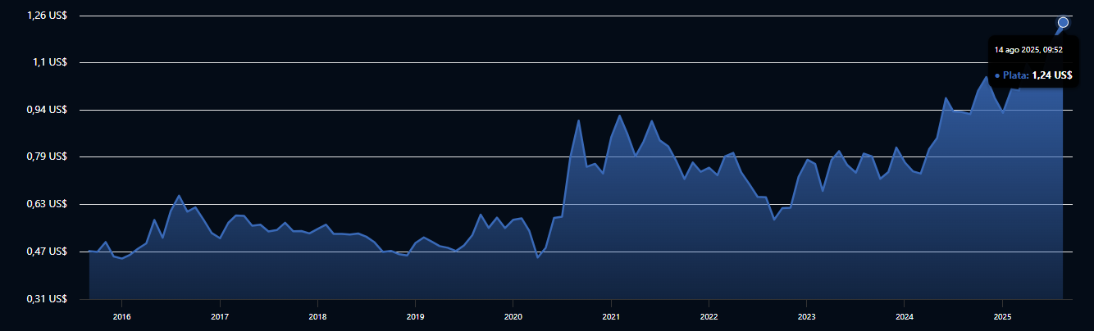Click the 0,31 US$ y-axis label
1094x331 pixels.
tap(47, 298)
